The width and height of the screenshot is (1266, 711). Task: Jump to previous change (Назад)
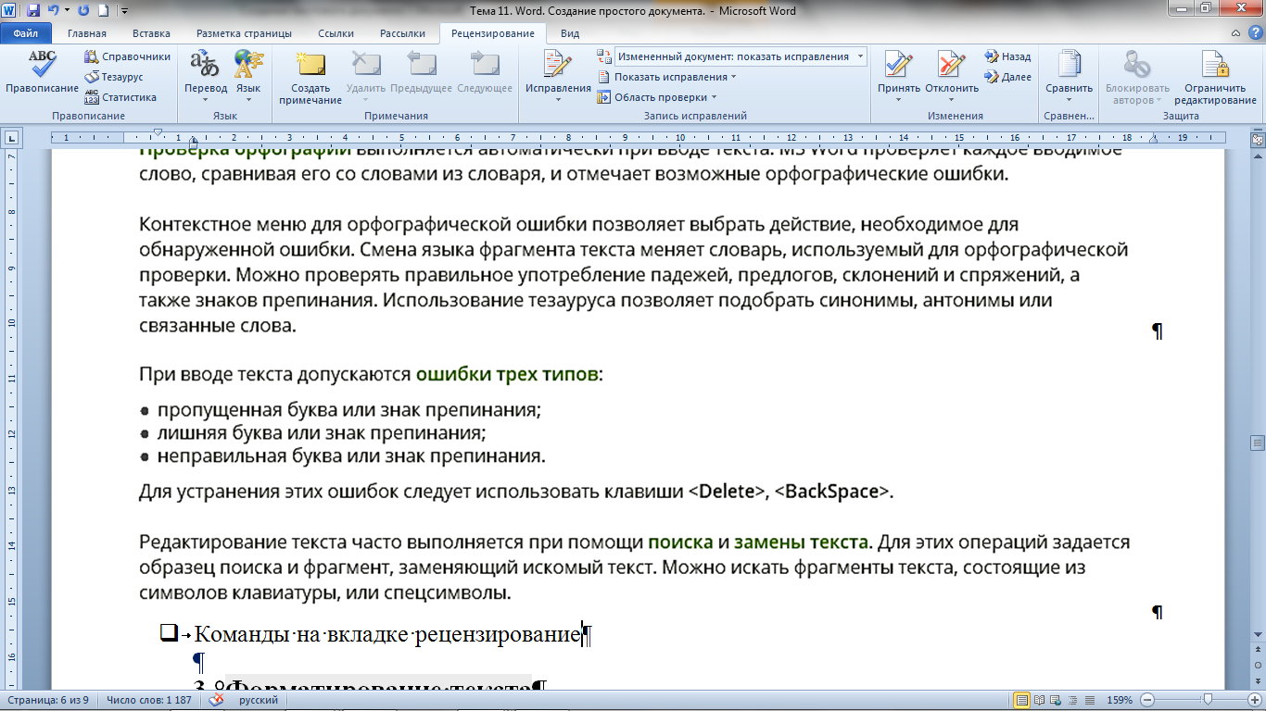tap(1007, 56)
